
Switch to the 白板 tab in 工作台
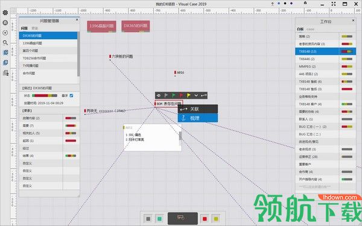[x=300, y=30]
